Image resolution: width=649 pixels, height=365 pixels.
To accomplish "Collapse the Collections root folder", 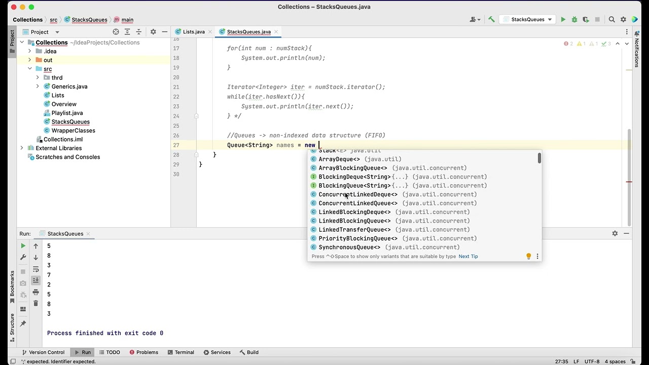I will pyautogui.click(x=22, y=43).
